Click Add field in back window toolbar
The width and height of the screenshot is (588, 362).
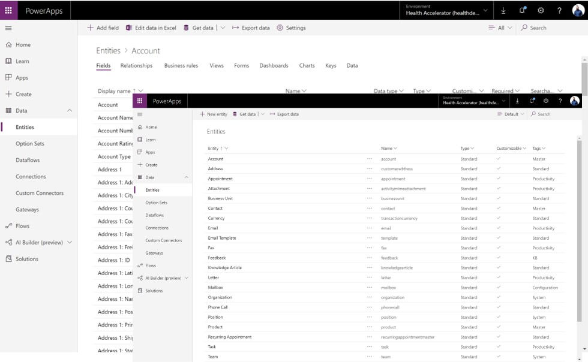pyautogui.click(x=103, y=28)
